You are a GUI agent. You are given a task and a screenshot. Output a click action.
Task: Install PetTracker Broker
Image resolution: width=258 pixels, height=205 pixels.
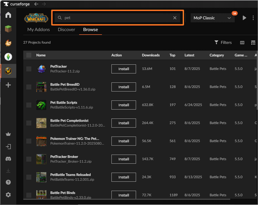point(124,159)
